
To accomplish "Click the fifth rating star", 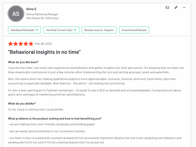I will tap(31, 44).
